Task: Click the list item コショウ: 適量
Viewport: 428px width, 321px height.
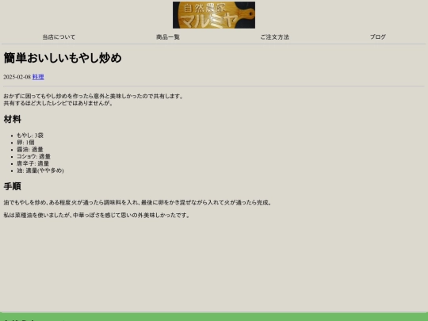Action: coord(33,156)
